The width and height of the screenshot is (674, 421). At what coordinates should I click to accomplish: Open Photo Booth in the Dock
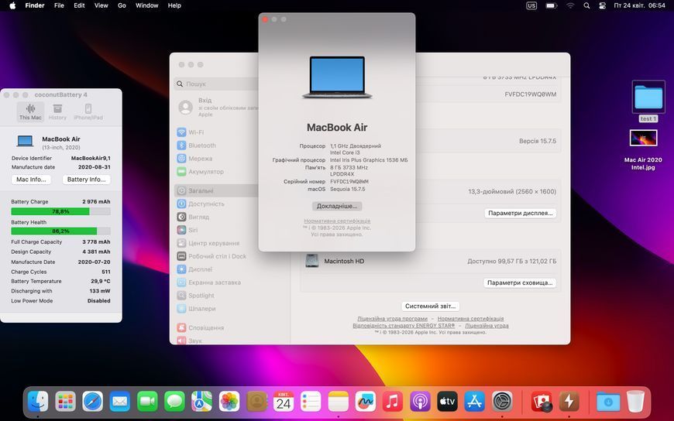(x=542, y=402)
